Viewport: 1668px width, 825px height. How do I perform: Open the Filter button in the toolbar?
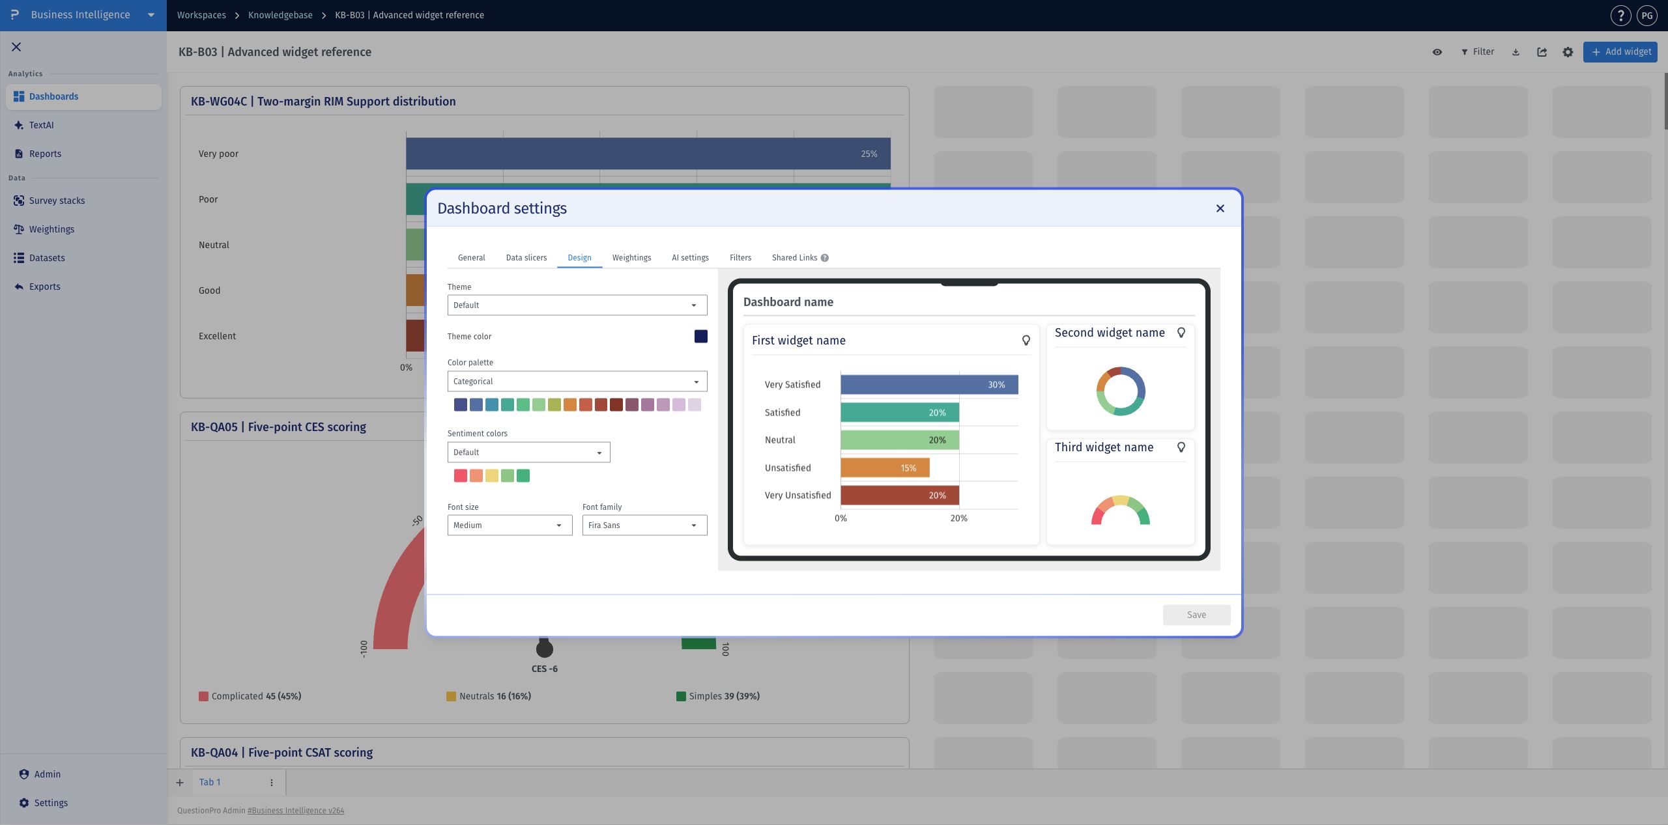(x=1476, y=52)
